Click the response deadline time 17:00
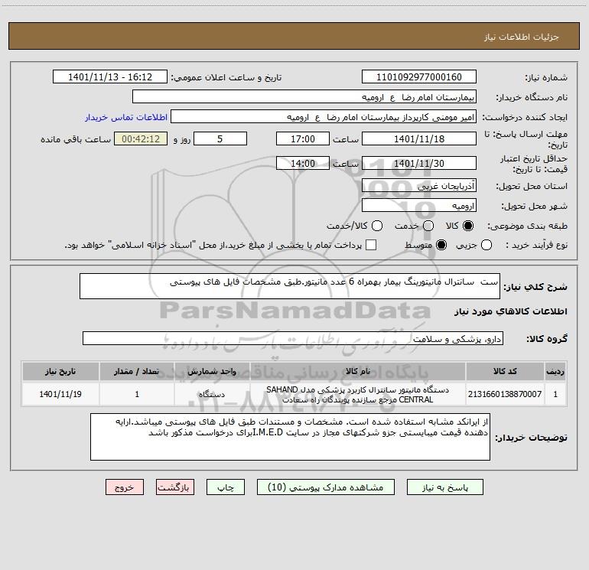The image size is (589, 570). tap(303, 139)
